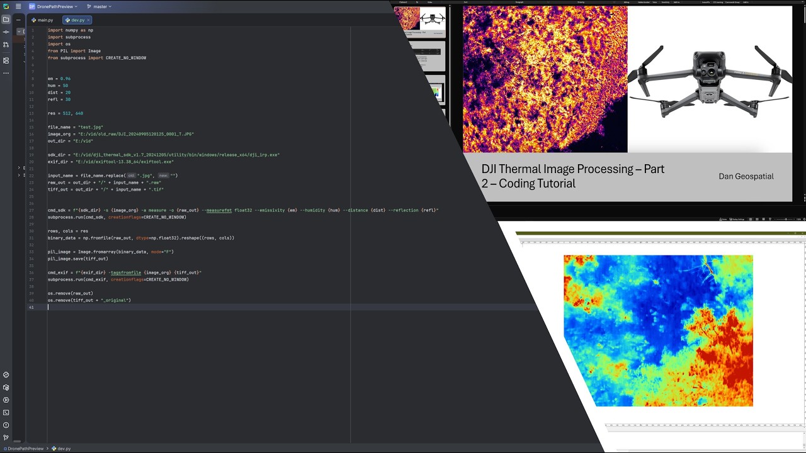Image resolution: width=806 pixels, height=453 pixels.
Task: Collapse the top project tree node
Action: pos(18,31)
